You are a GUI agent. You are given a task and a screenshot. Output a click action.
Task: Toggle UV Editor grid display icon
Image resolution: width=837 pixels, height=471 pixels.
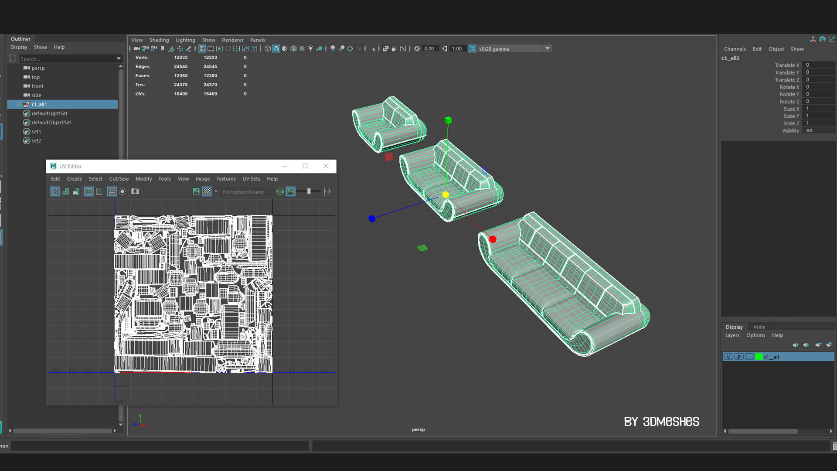point(112,191)
